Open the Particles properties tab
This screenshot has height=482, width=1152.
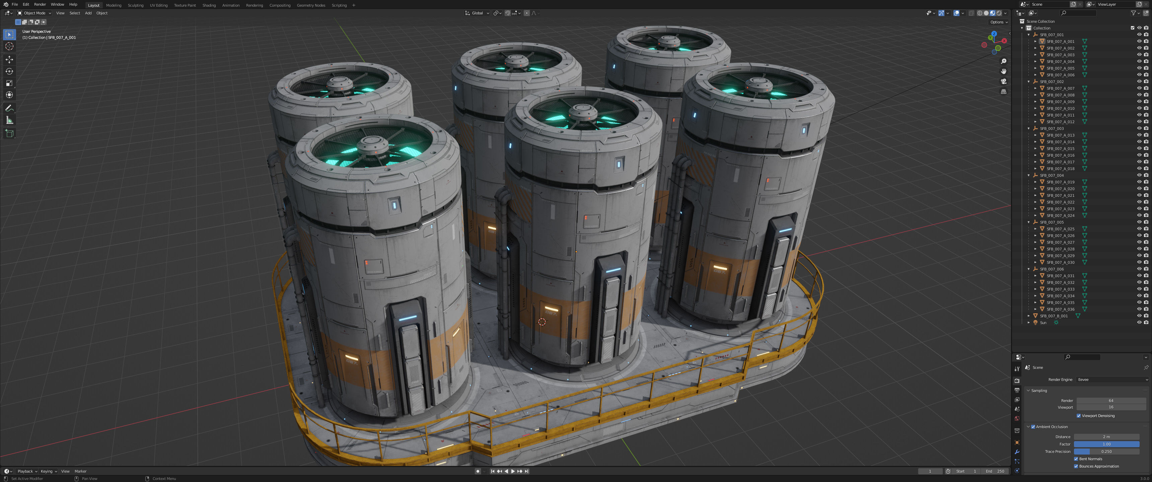[x=1017, y=462]
